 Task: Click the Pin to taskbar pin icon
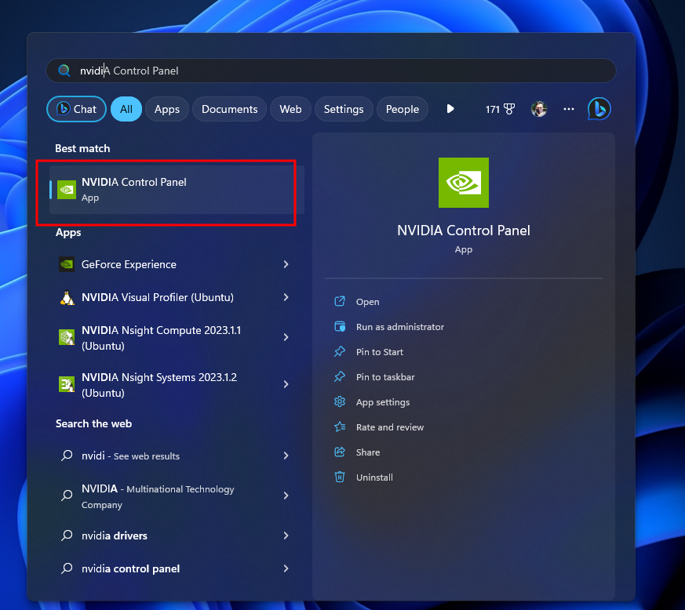pyautogui.click(x=340, y=376)
